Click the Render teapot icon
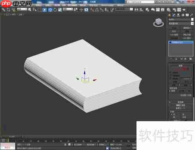The height and width of the screenshot is (150, 195). click(x=184, y=10)
